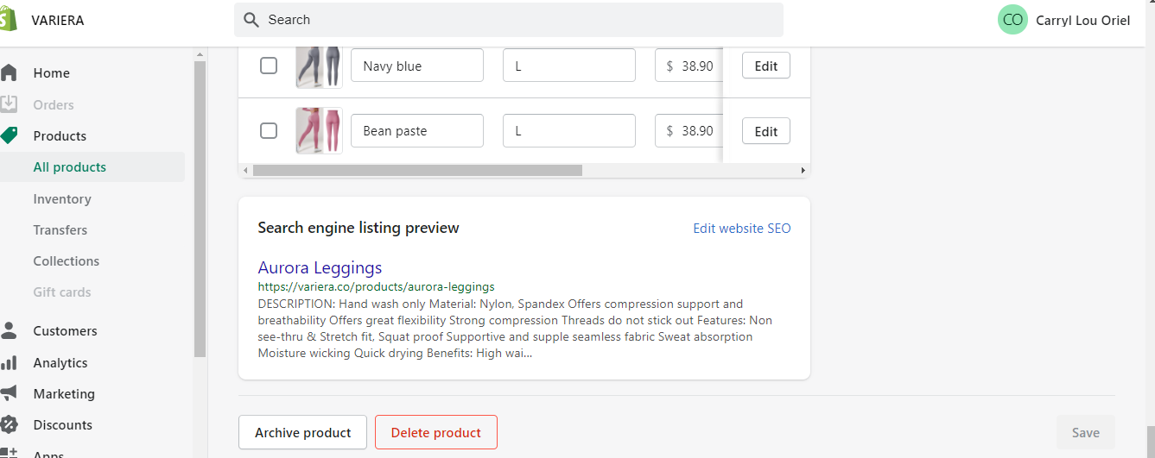Click the Orders inbox icon

tap(9, 104)
